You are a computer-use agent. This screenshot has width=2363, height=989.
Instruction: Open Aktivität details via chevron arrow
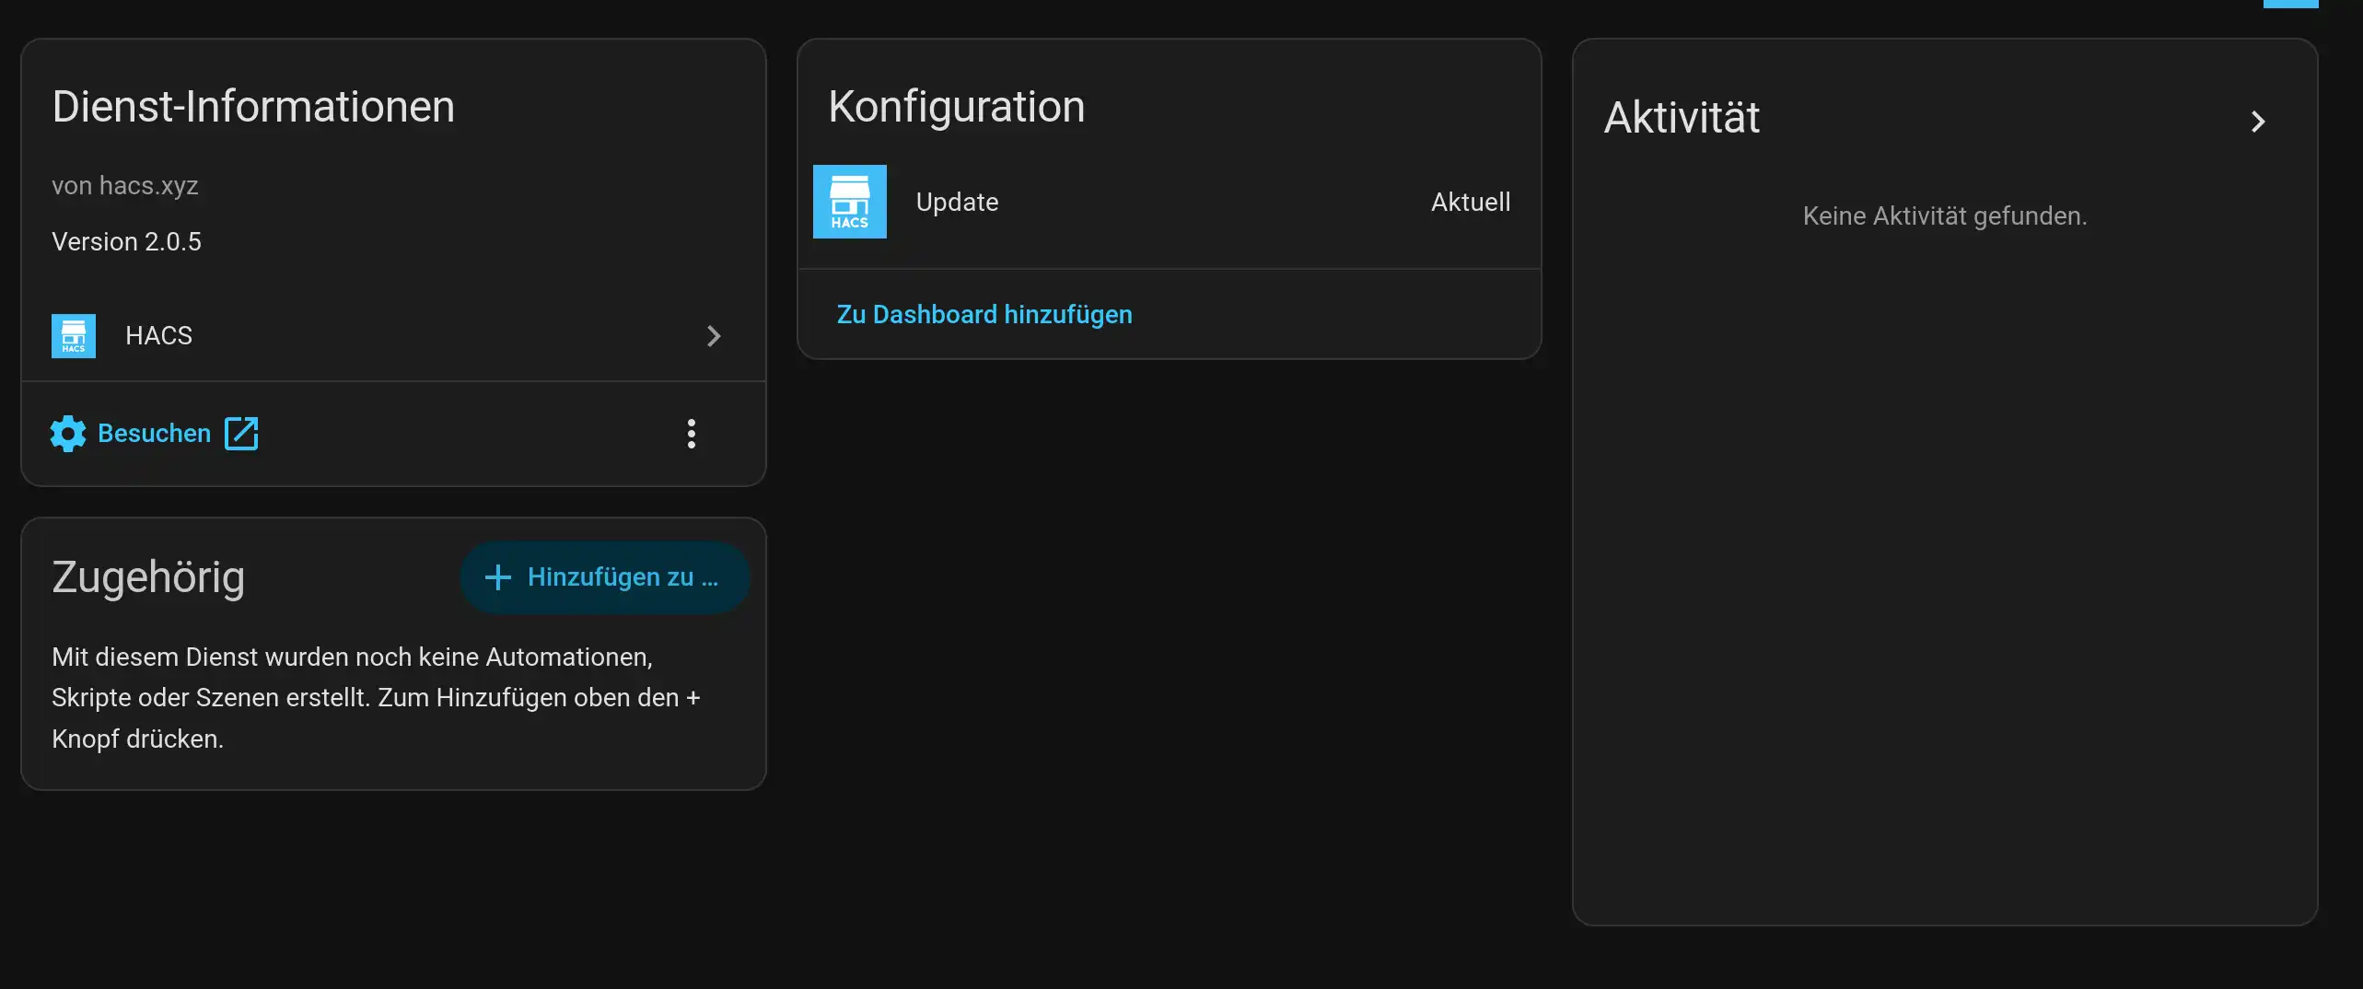point(2257,122)
